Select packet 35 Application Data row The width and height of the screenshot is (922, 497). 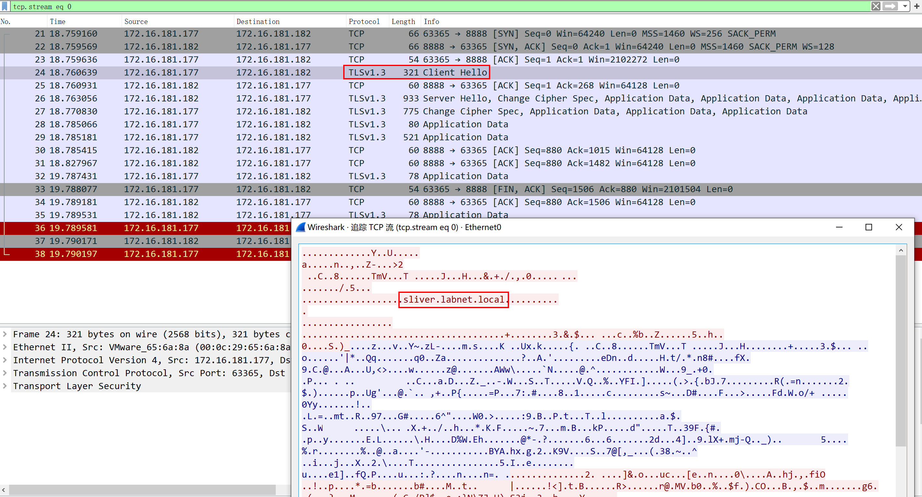tap(461, 214)
